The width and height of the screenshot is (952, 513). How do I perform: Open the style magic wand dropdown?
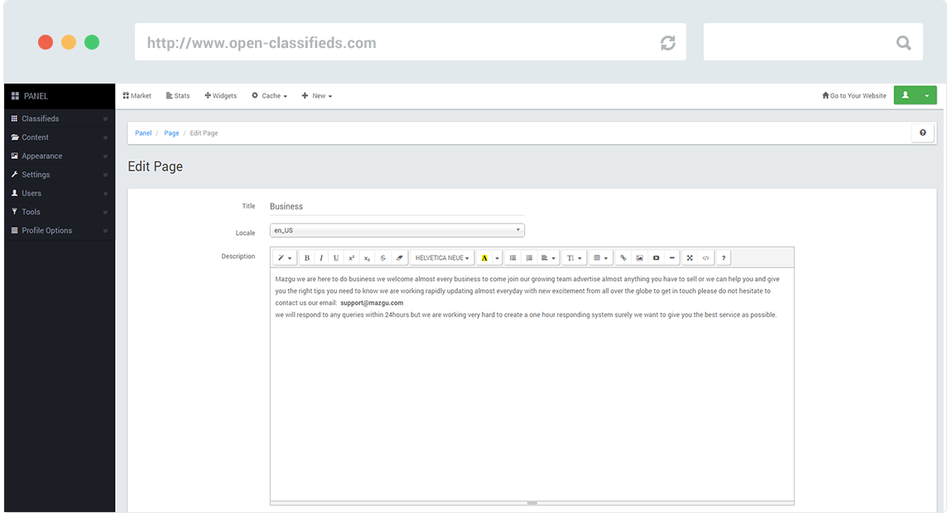[x=285, y=258]
